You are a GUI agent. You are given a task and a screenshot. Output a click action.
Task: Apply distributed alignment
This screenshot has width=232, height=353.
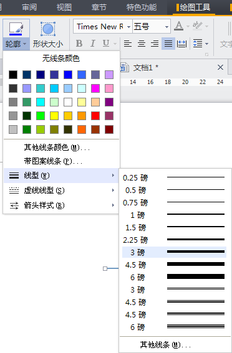tap(181, 44)
